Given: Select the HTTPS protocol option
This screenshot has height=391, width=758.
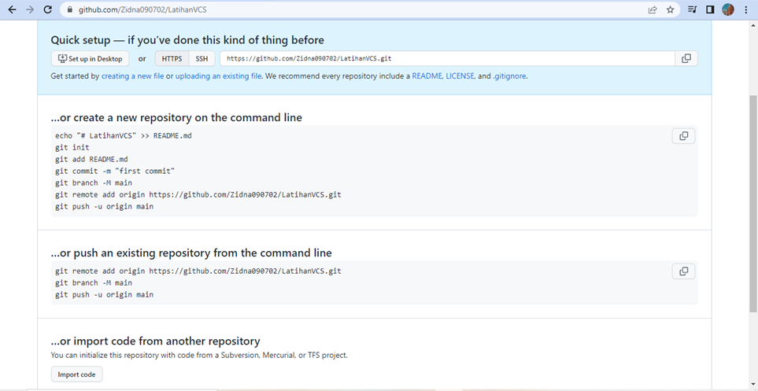Looking at the screenshot, I should tap(172, 58).
